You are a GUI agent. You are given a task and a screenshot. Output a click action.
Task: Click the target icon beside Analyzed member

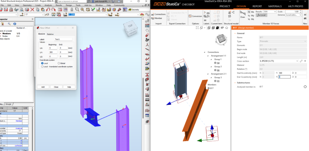pos(305,87)
